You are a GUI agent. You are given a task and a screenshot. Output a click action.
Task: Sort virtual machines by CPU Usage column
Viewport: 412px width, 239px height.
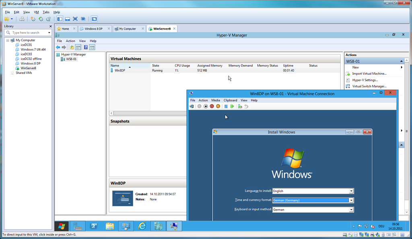point(182,65)
